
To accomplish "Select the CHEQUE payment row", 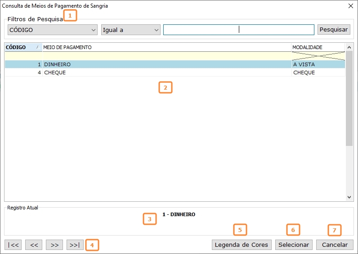I will point(166,73).
